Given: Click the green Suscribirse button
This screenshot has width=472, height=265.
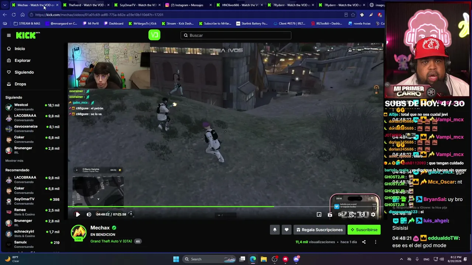Looking at the screenshot, I should [x=364, y=230].
